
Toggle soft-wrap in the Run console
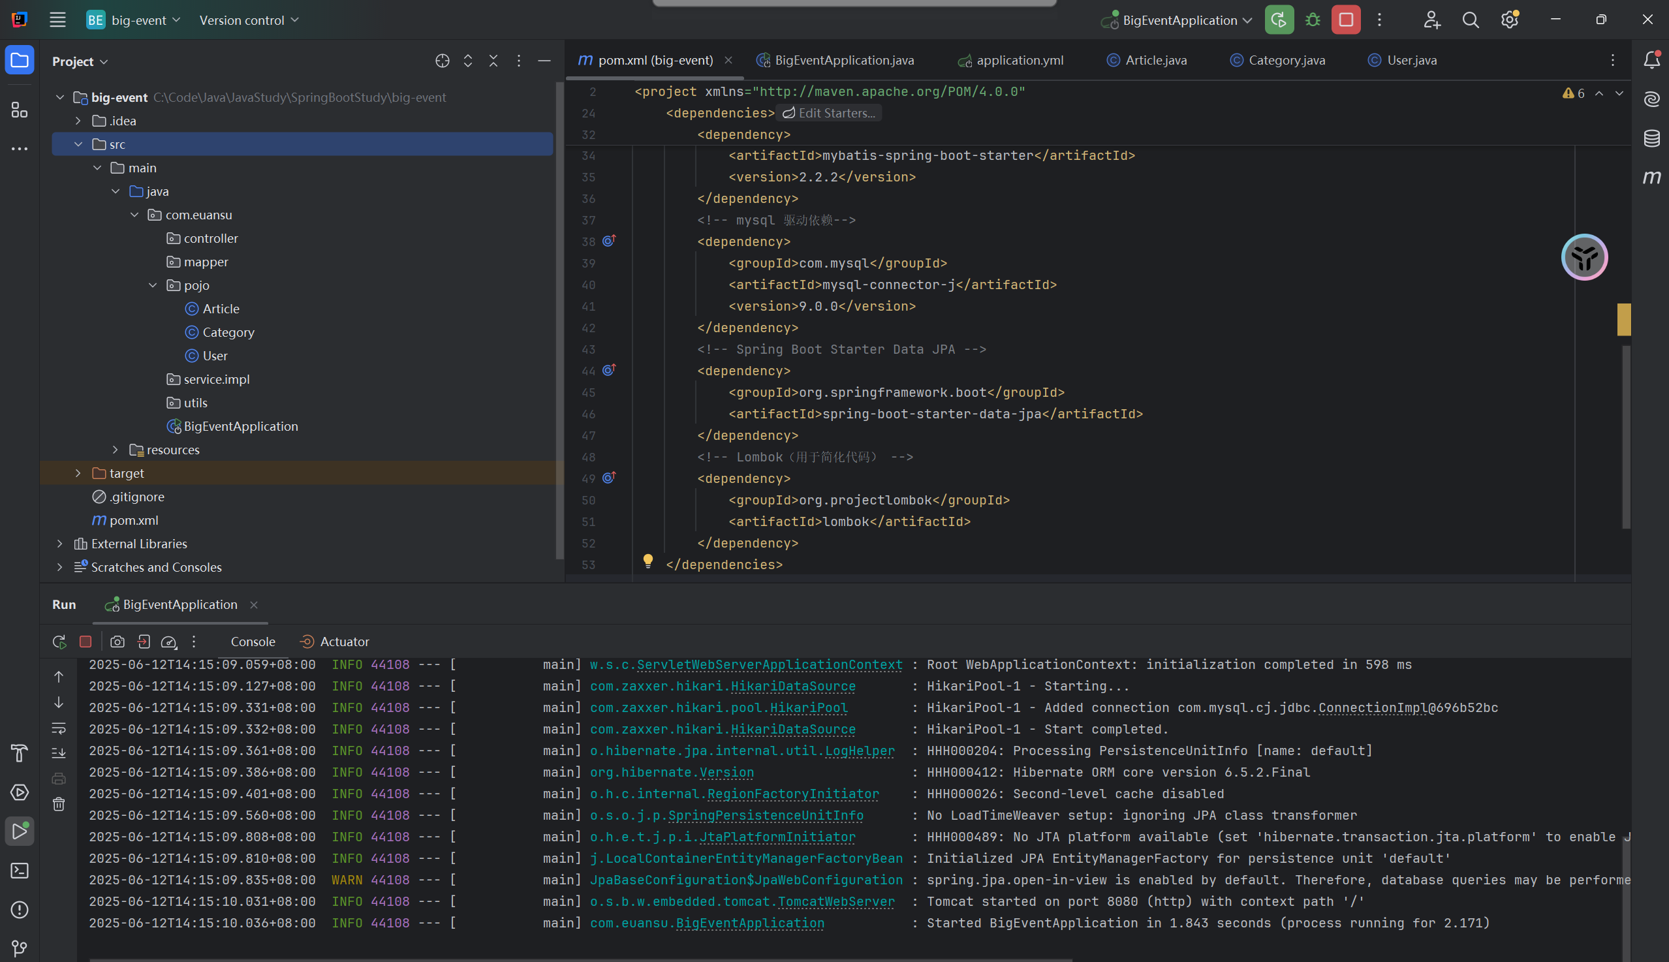tap(59, 728)
